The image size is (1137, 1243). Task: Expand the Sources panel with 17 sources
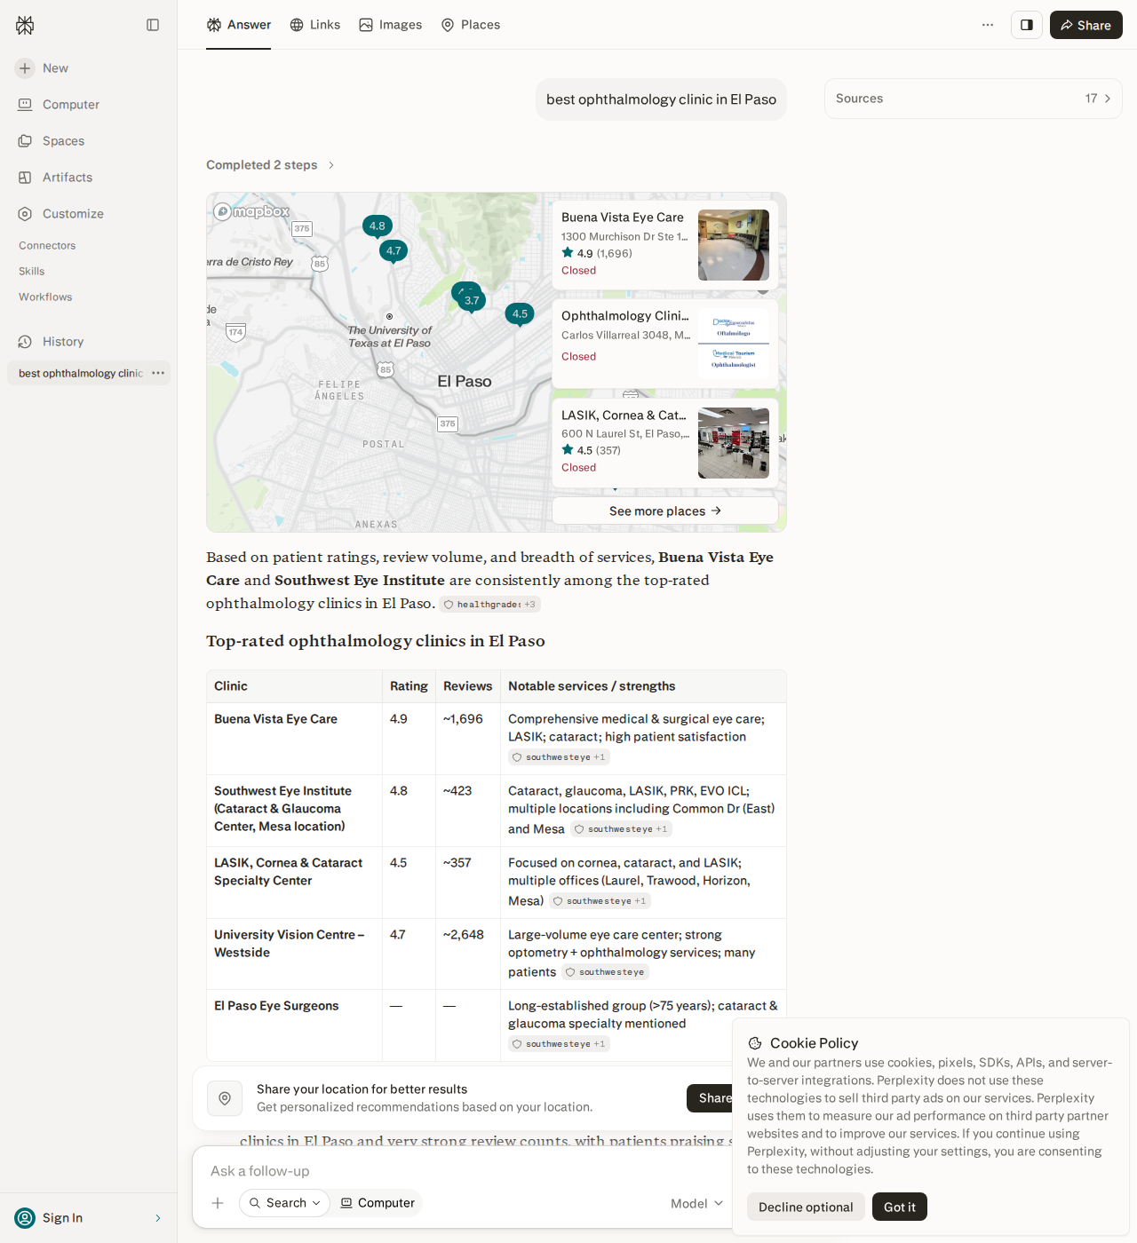click(974, 99)
